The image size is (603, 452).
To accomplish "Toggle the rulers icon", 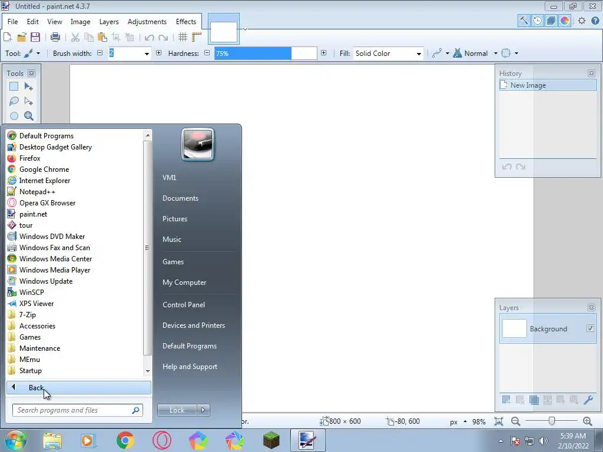I will pyautogui.click(x=197, y=37).
